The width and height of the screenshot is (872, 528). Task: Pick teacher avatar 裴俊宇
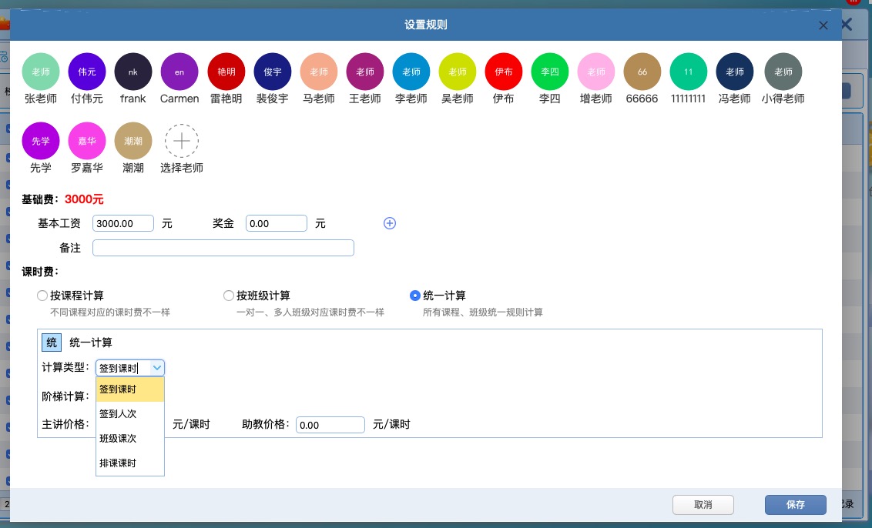(x=273, y=72)
